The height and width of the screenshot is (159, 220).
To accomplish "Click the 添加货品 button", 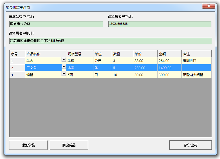I will tap(28, 145).
